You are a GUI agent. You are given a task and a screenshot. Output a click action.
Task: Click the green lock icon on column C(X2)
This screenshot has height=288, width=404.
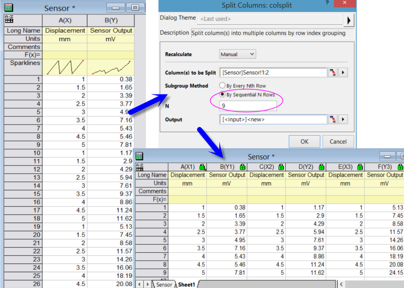point(281,167)
